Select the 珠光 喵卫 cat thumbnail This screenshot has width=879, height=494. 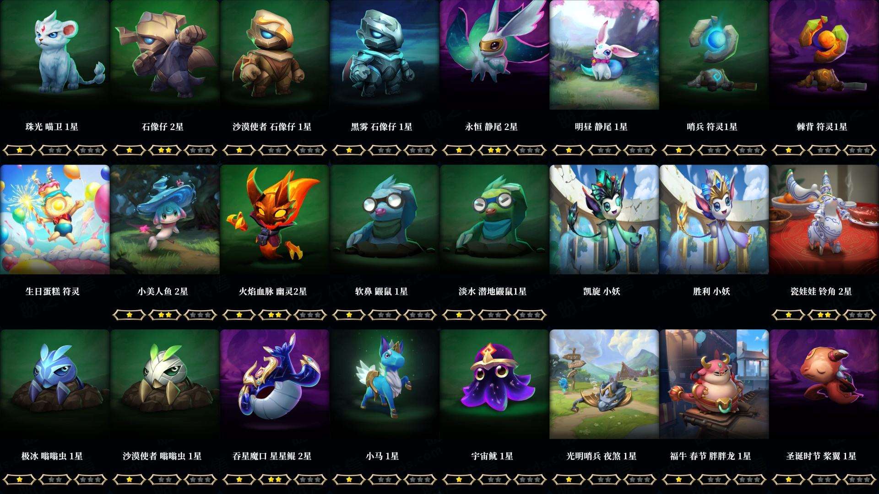[x=55, y=55]
